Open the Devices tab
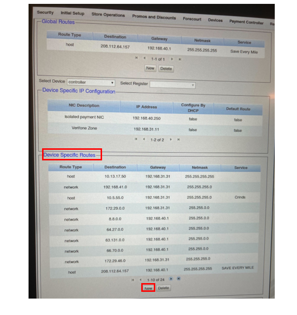The image size is (297, 315). point(215,20)
